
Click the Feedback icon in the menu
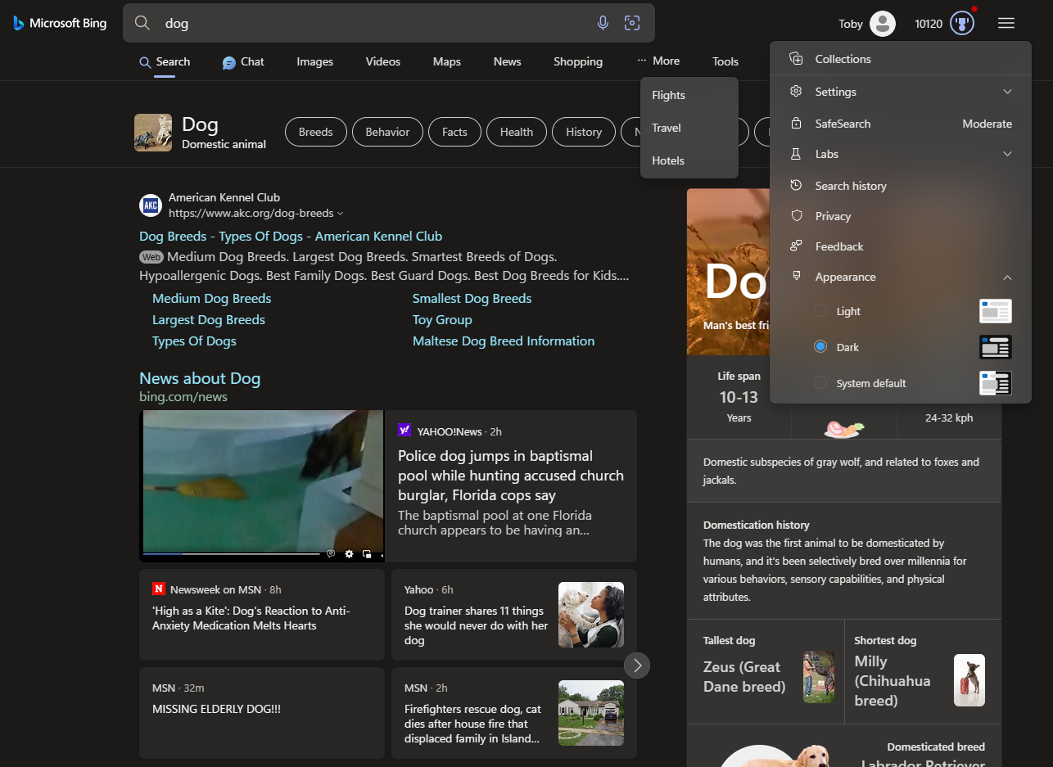click(796, 246)
